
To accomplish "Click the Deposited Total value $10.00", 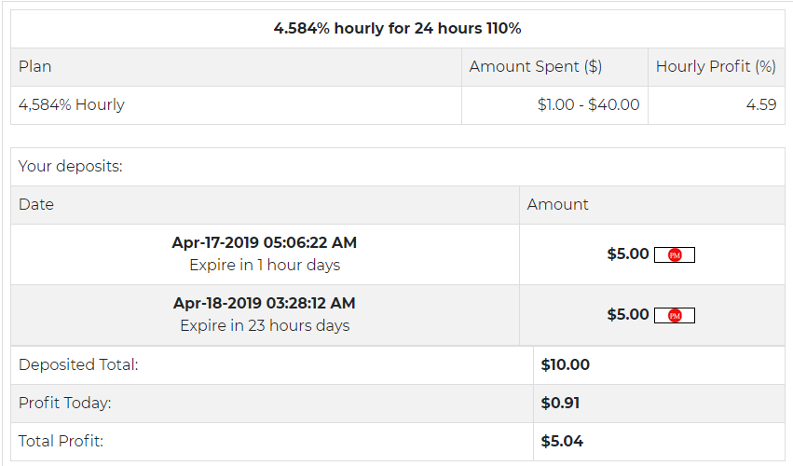I will coord(565,365).
